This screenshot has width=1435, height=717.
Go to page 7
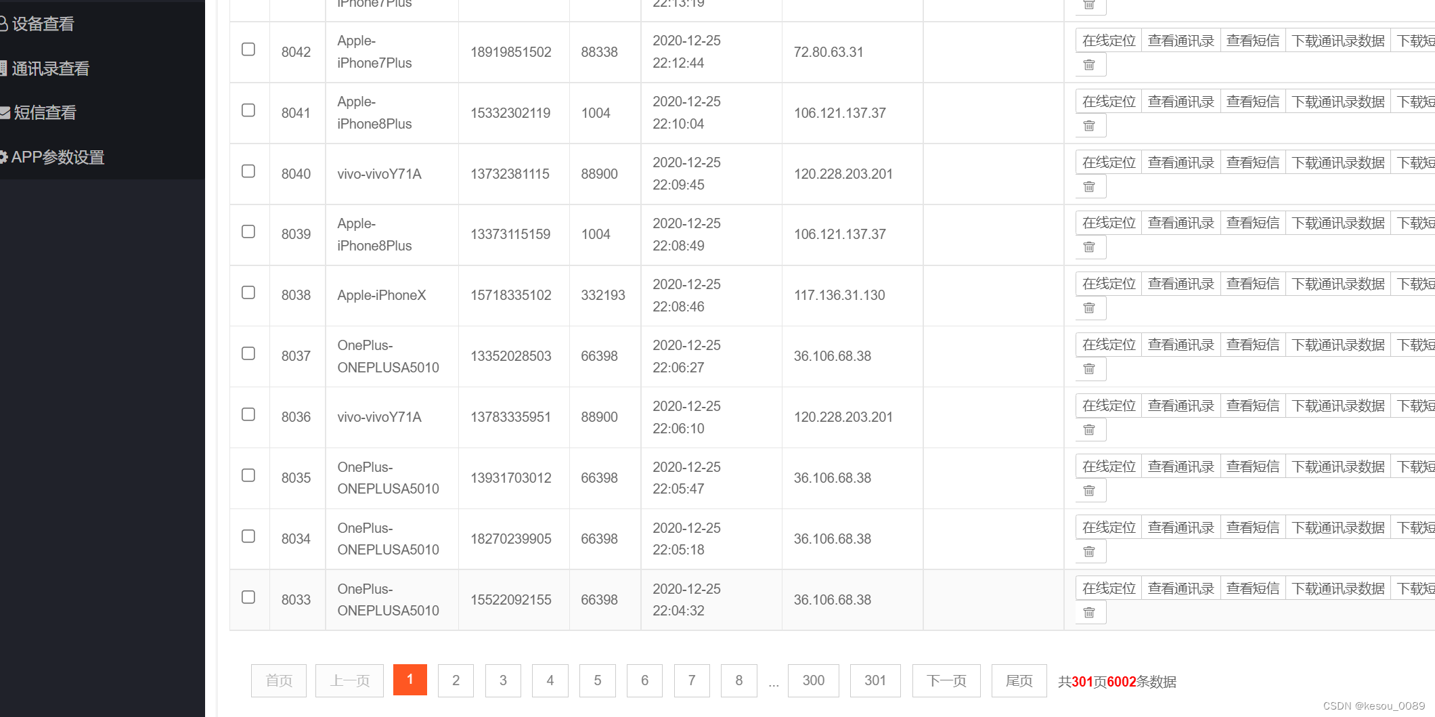692,680
